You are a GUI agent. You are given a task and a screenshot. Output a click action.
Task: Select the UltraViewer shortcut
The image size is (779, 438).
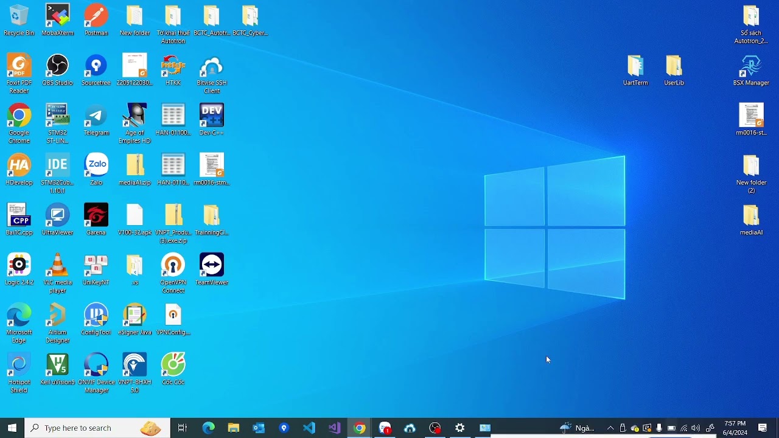(58, 220)
